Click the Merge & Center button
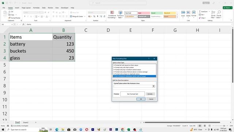This screenshot has height=132, width=234. point(76,16)
